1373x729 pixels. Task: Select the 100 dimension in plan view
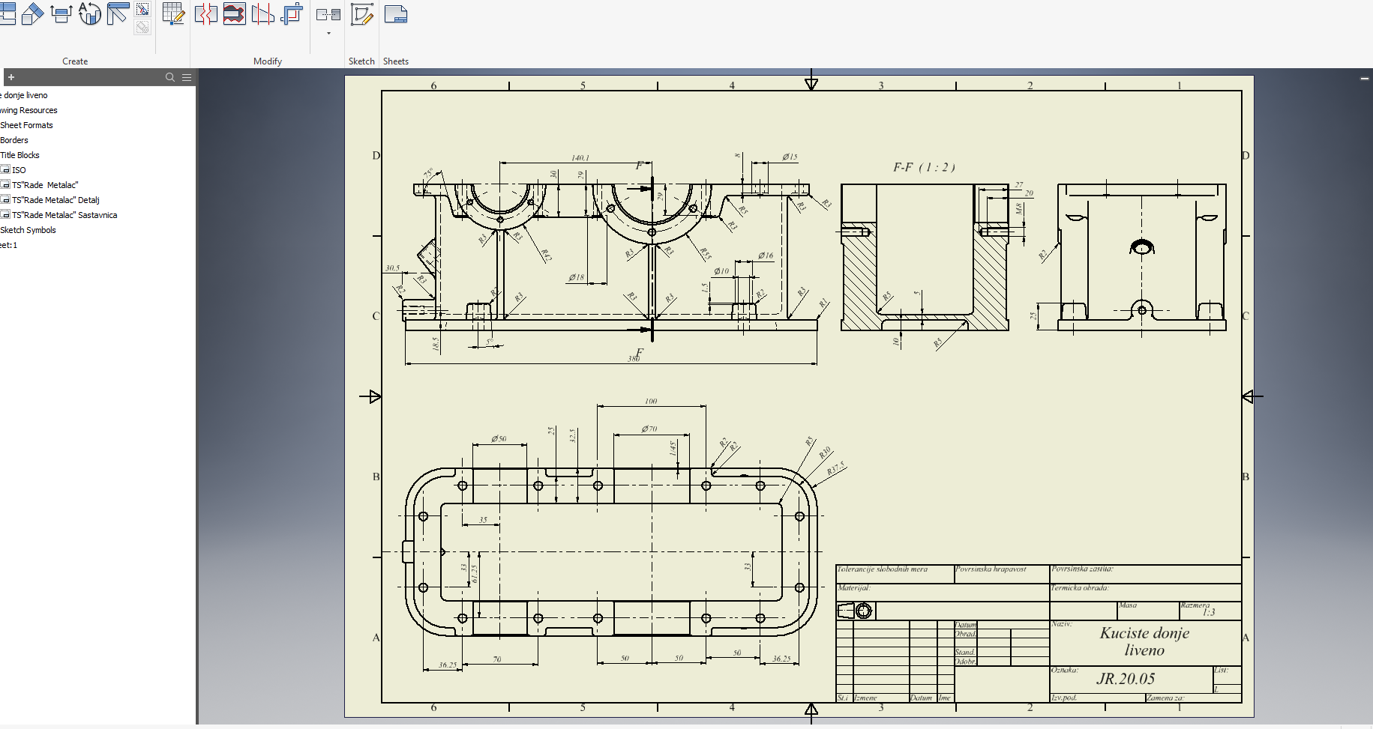[x=651, y=402]
